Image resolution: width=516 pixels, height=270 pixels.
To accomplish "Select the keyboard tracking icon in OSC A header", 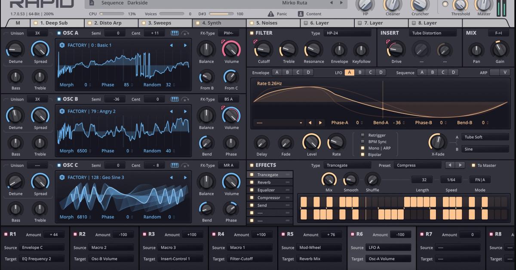I will 174,33.
